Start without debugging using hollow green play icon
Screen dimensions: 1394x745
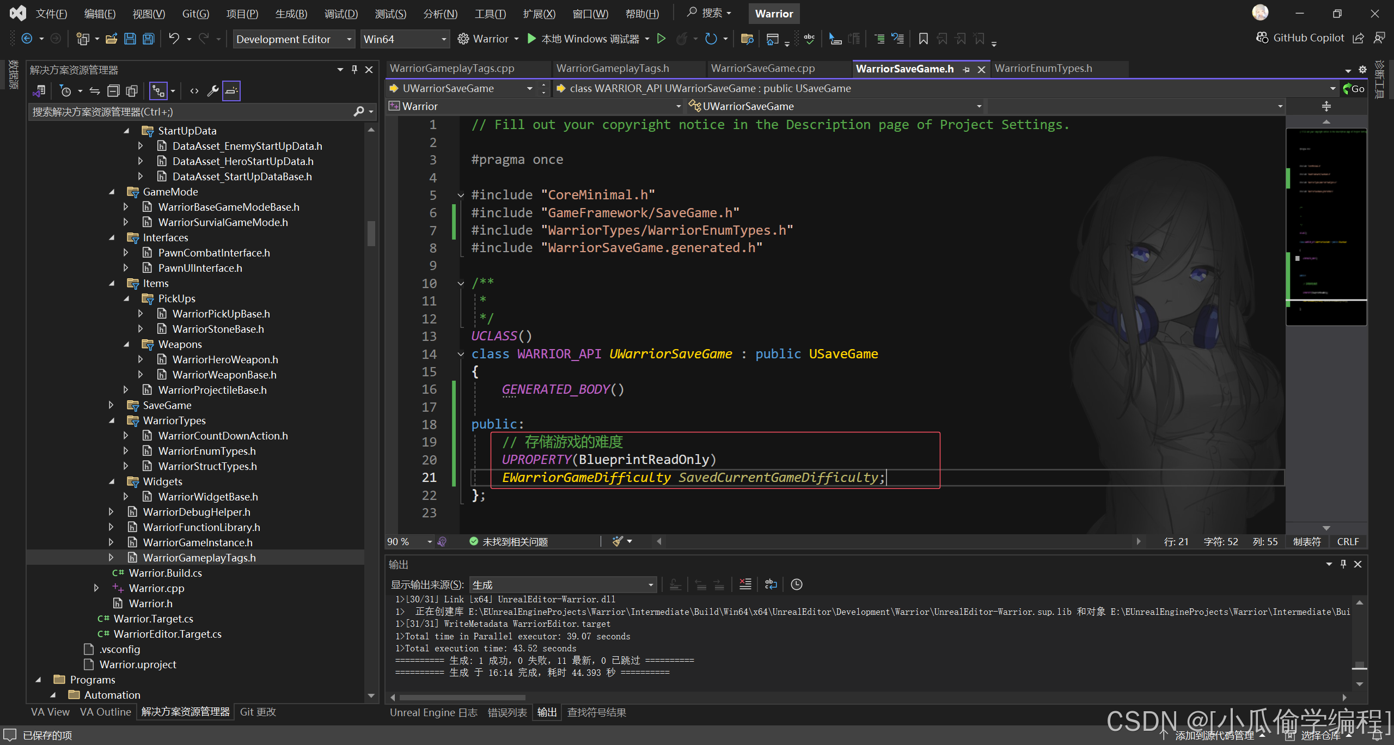tap(661, 39)
